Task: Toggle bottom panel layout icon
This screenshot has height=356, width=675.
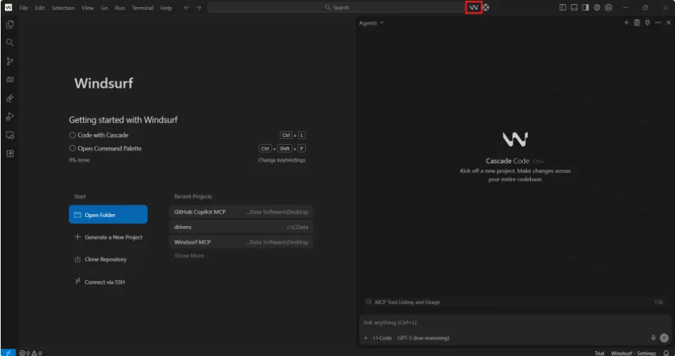Action: [574, 7]
